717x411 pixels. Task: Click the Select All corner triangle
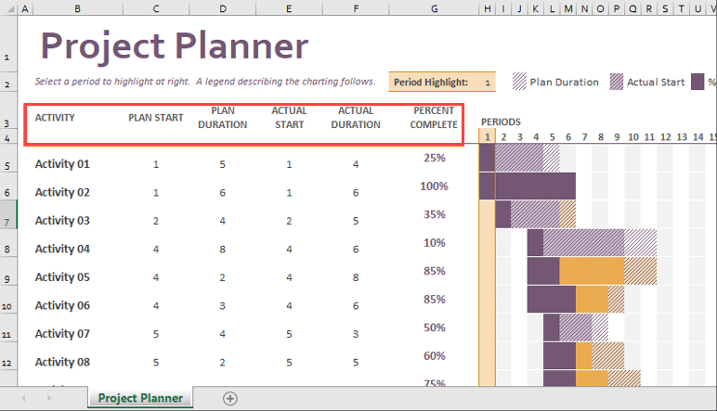[10, 8]
